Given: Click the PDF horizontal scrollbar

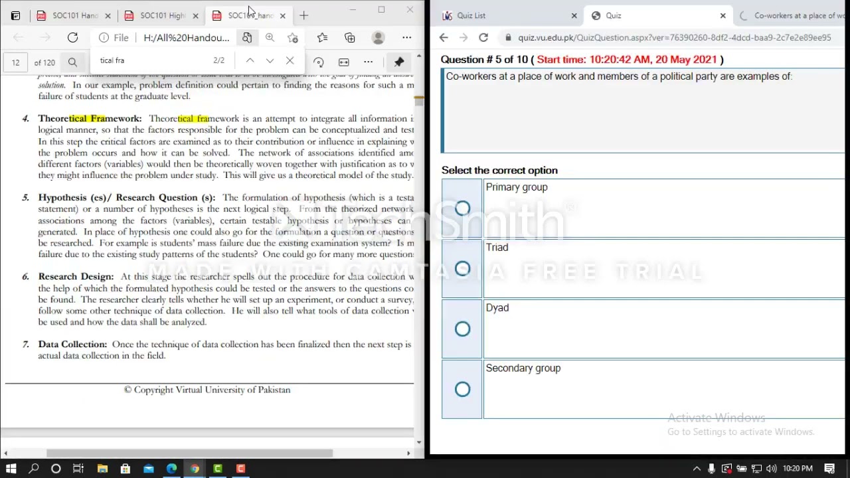Looking at the screenshot, I should click(x=189, y=453).
